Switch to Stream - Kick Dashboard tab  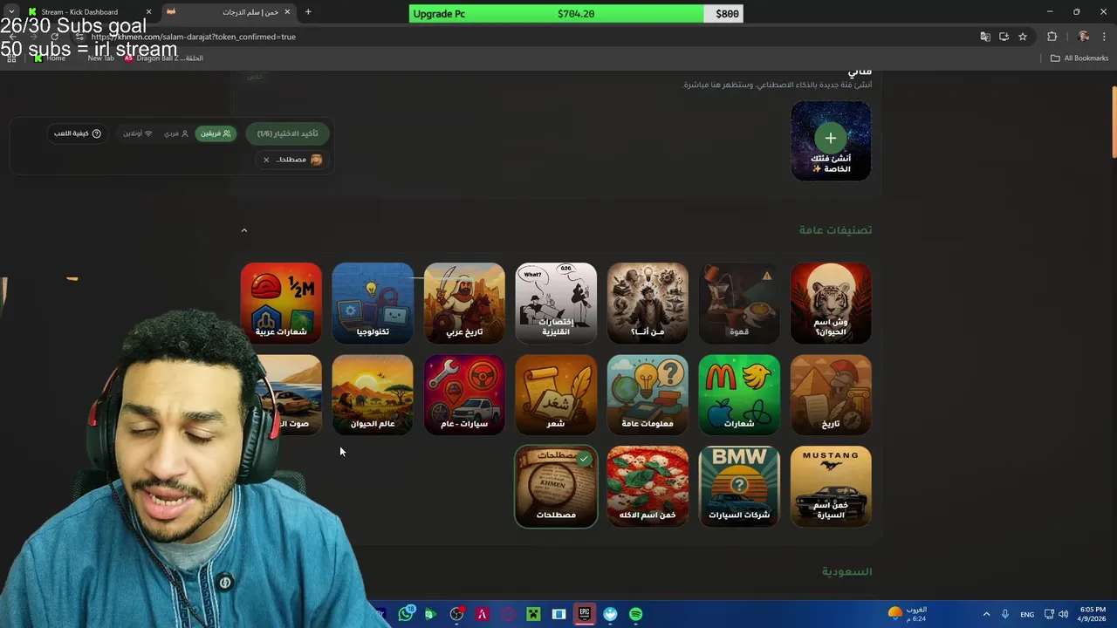tap(86, 12)
